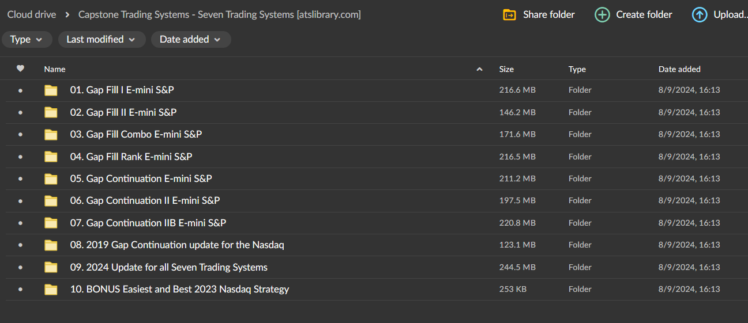Click the Create folder plus icon
Screen dimensions: 748x323
(602, 15)
